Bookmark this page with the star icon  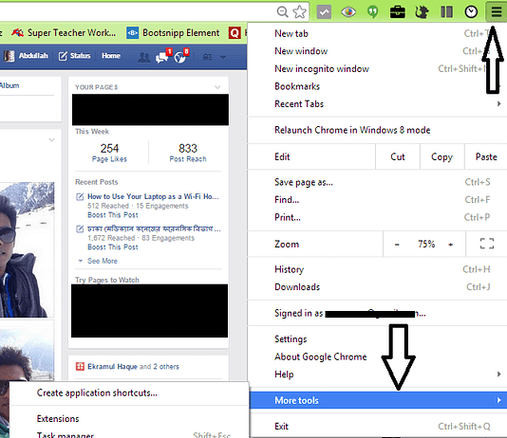(299, 12)
